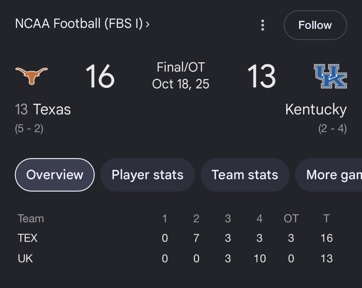The width and height of the screenshot is (362, 288).
Task: Click the Texas Longhorns logo
Action: [31, 76]
